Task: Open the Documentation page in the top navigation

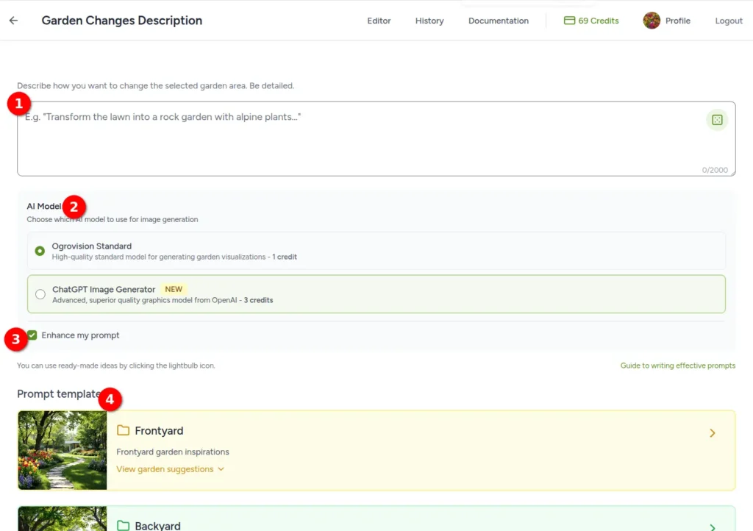Action: click(x=498, y=21)
